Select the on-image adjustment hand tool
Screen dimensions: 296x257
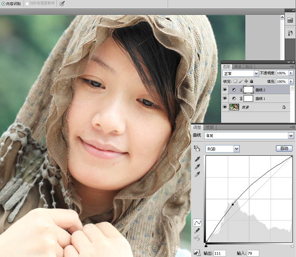tap(197, 148)
